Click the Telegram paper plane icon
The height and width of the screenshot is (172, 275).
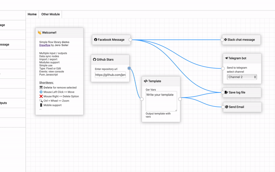coord(226,58)
